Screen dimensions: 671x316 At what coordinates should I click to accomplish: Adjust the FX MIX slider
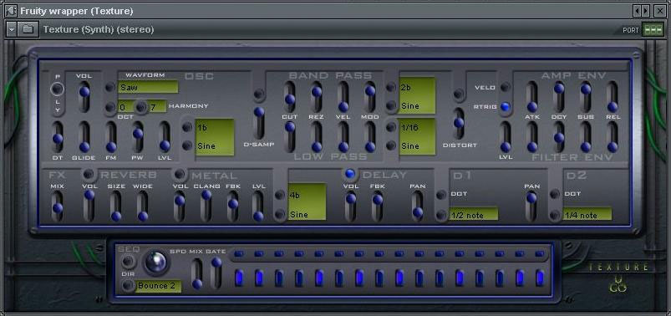[58, 206]
